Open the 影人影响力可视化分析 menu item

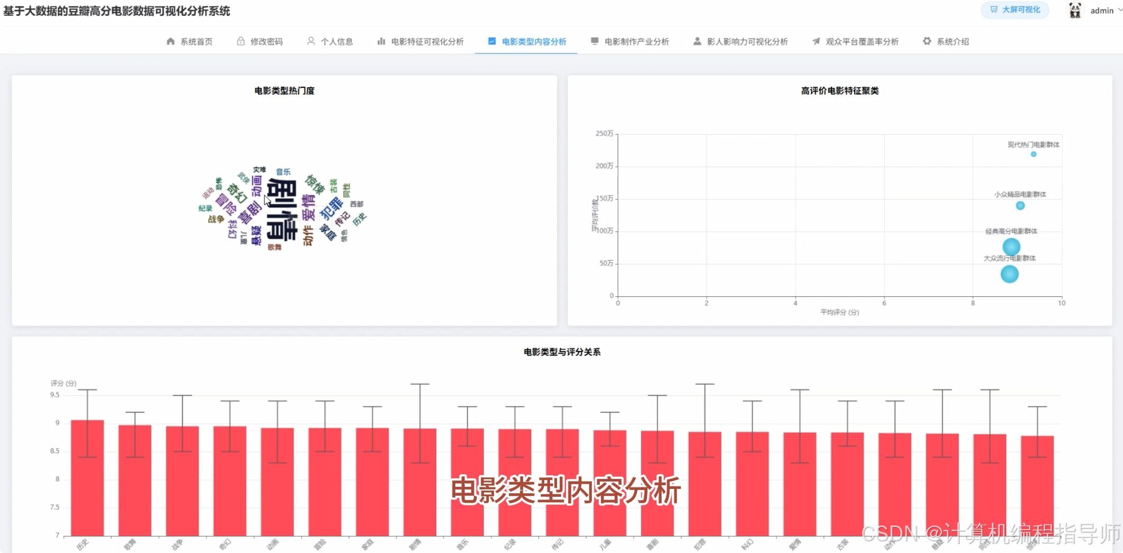(x=740, y=41)
